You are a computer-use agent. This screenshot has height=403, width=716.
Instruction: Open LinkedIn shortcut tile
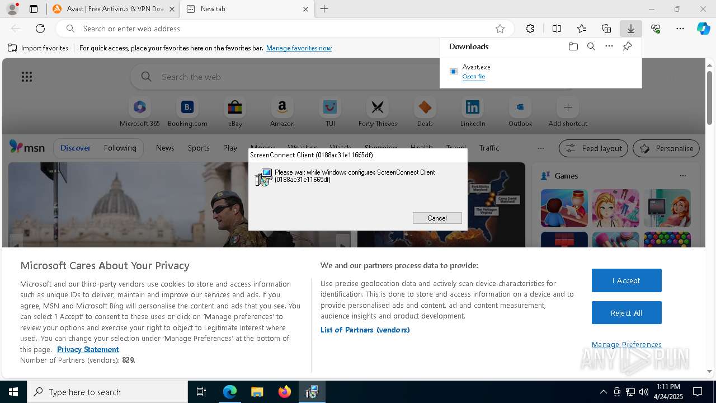pos(473,113)
